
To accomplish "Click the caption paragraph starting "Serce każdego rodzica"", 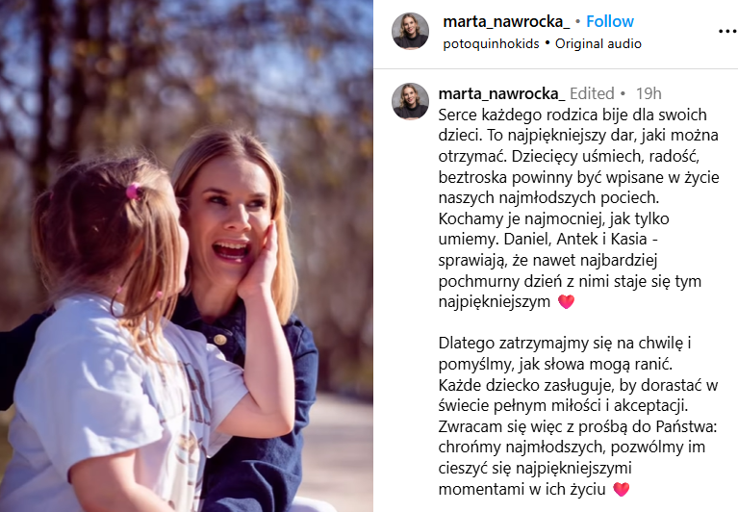I will tap(579, 208).
